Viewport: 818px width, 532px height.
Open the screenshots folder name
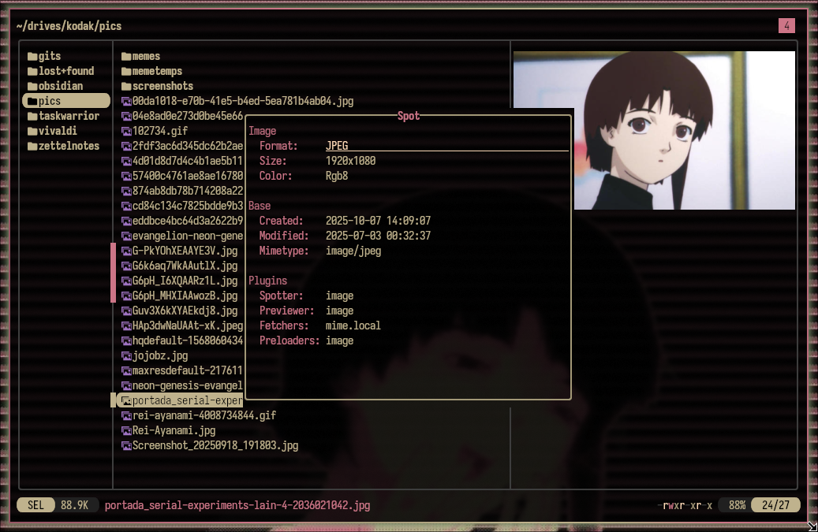click(162, 86)
